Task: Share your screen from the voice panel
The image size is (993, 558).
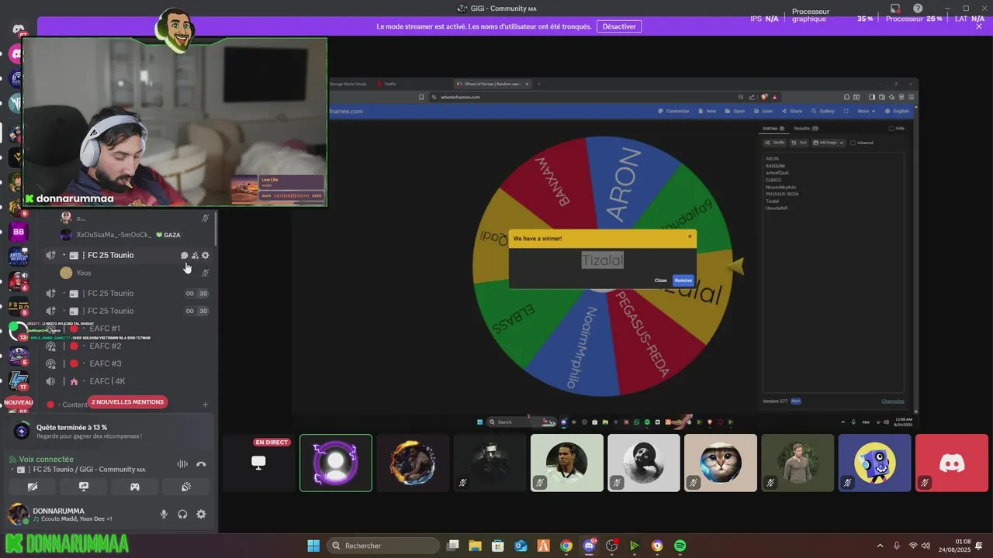Action: point(84,487)
